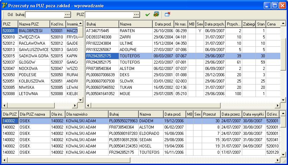288x165 pixels.
Task: Click the grid/table transfer toolbar icon
Action: point(156,14)
